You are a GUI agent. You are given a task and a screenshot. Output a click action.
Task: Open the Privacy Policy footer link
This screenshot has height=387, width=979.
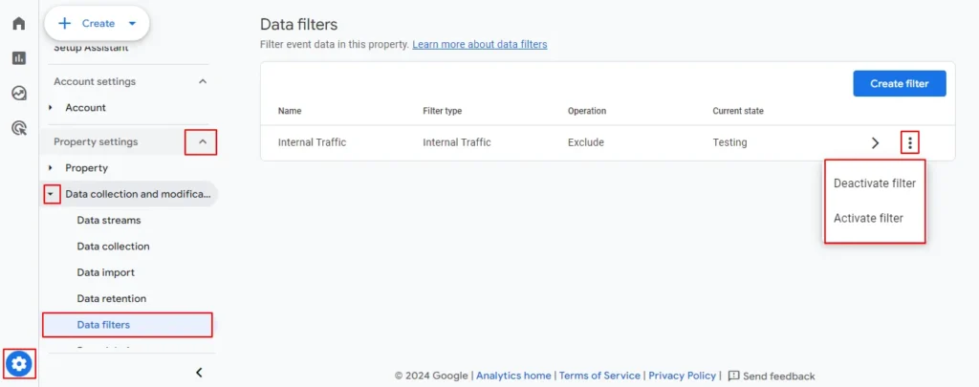pos(682,376)
